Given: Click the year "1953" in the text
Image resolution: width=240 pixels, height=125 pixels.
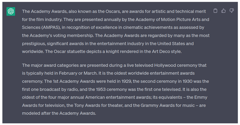Looking at the screenshot, I should pos(101,89).
